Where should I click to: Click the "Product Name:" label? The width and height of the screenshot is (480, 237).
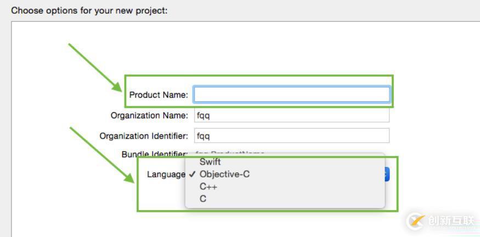click(159, 95)
